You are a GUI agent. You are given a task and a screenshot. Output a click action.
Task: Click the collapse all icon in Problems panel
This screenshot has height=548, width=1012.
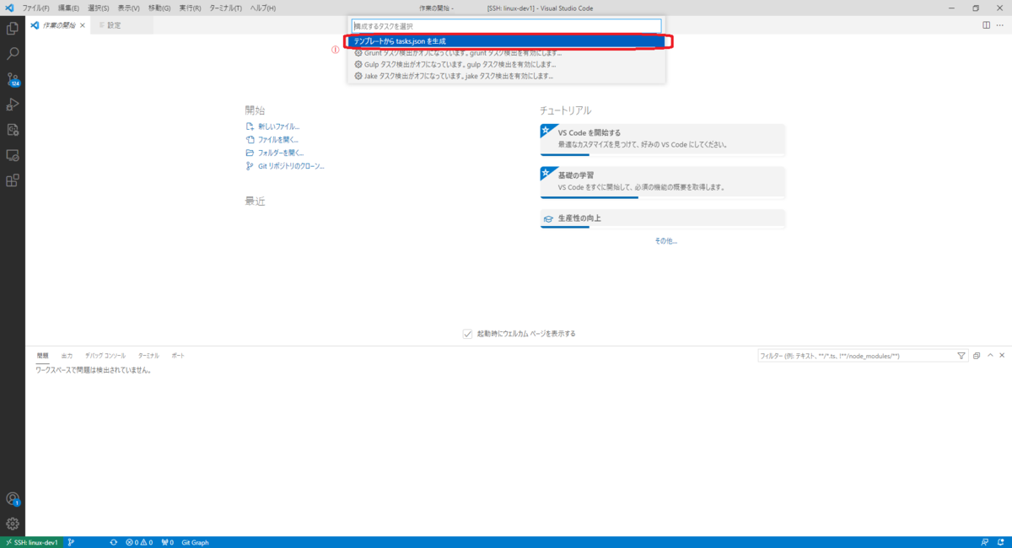tap(977, 356)
